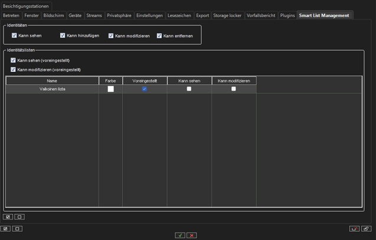Click the Kann sehen column header
This screenshot has height=240, width=376.
click(189, 81)
